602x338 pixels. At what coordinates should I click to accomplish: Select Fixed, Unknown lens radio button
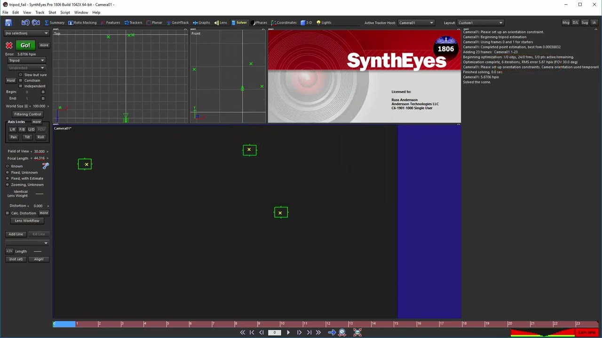click(x=8, y=172)
